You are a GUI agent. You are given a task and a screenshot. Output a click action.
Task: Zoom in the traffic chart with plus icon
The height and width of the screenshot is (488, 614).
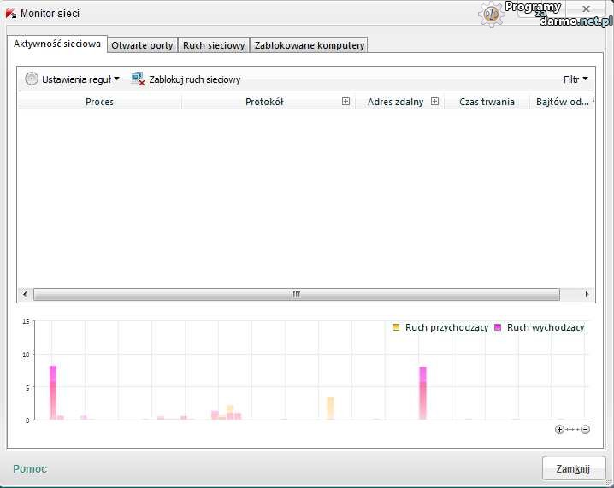559,429
